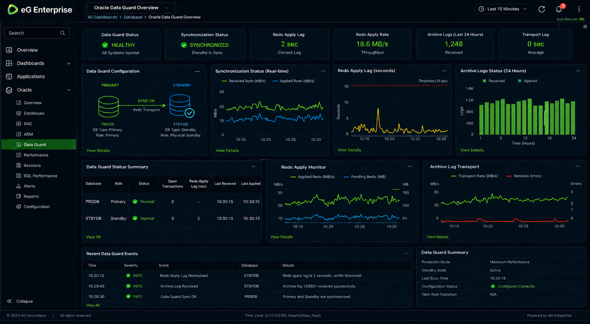Image resolution: width=590 pixels, height=324 pixels.
Task: Toggle Auto Refresh On setting
Action: coord(570,19)
